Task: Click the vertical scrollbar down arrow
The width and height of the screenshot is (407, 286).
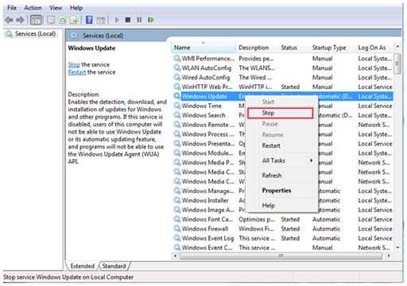Action: pos(397,247)
